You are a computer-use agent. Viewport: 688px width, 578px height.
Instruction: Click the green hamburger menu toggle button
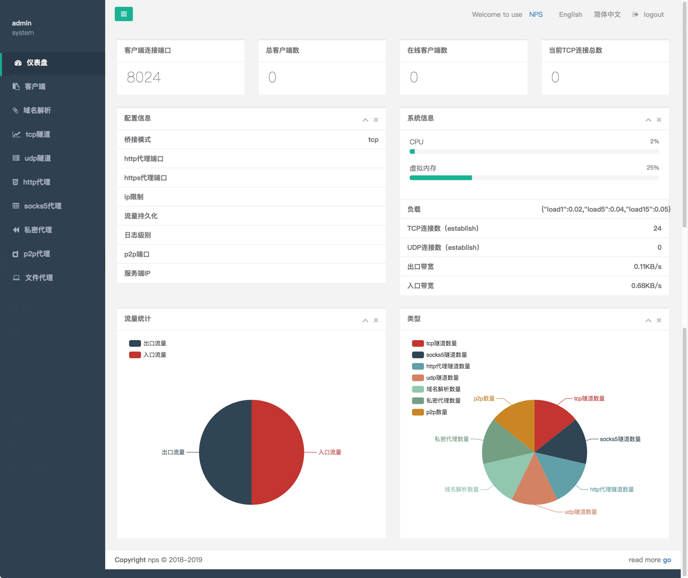click(x=124, y=14)
